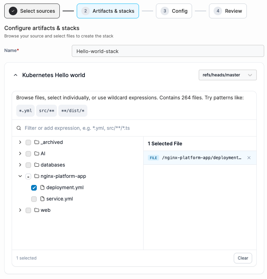267x279 pixels.
Task: Expand the AI folder in the tree
Action: (20, 153)
